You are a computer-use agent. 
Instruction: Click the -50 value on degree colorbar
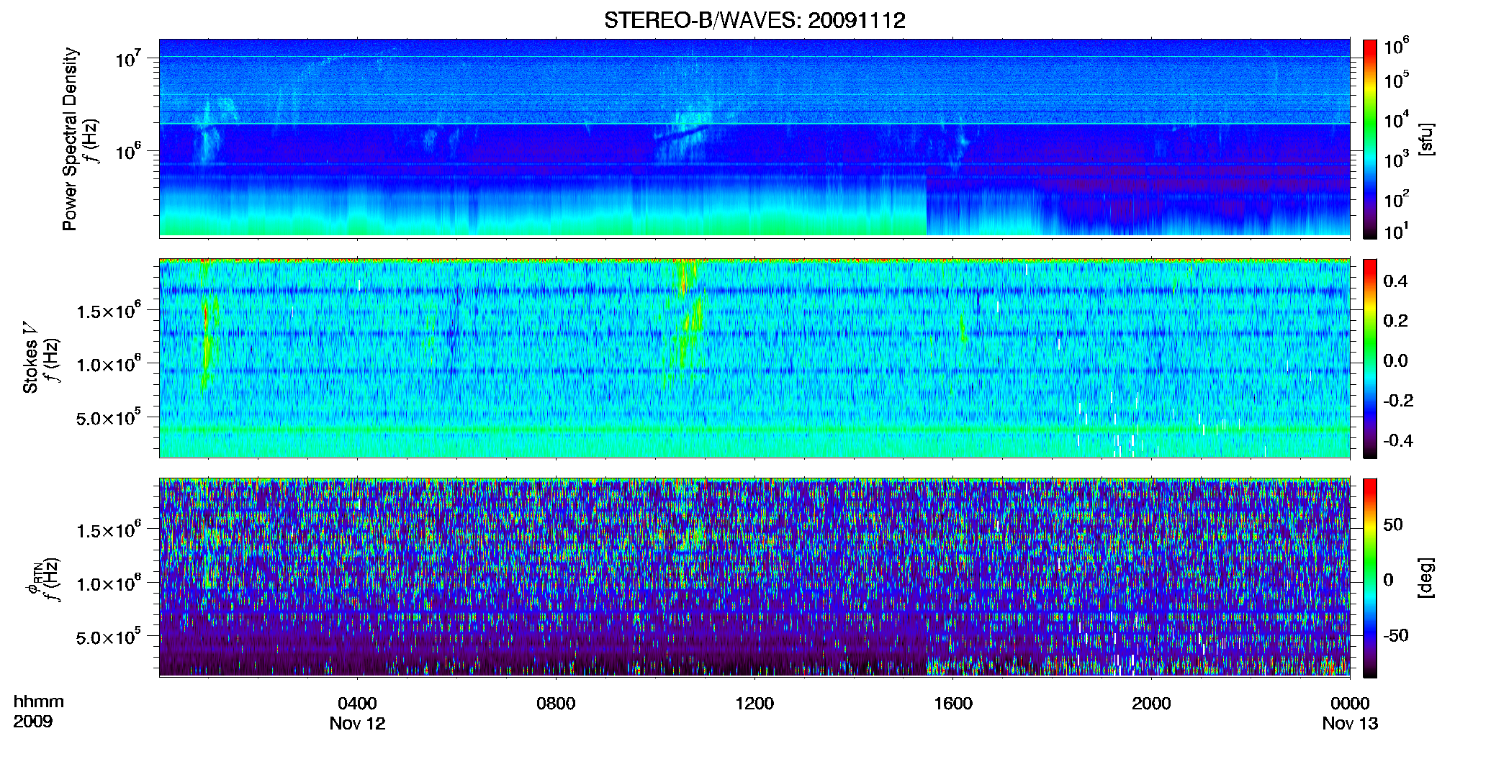click(x=1397, y=635)
